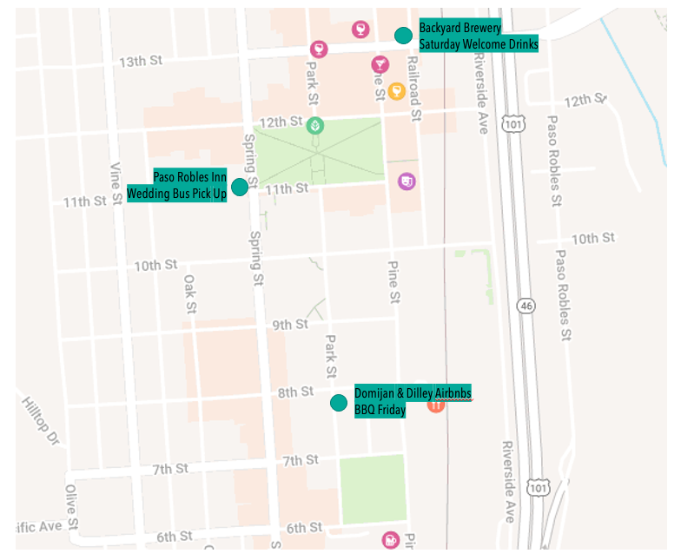This screenshot has width=681, height=560.
Task: Click the orange wine glass icon by Railroad St
Action: point(397,90)
